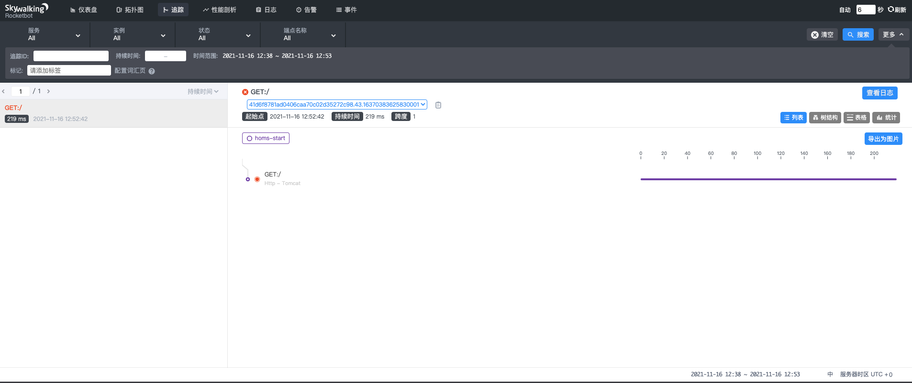Click the red error span dot

257,179
